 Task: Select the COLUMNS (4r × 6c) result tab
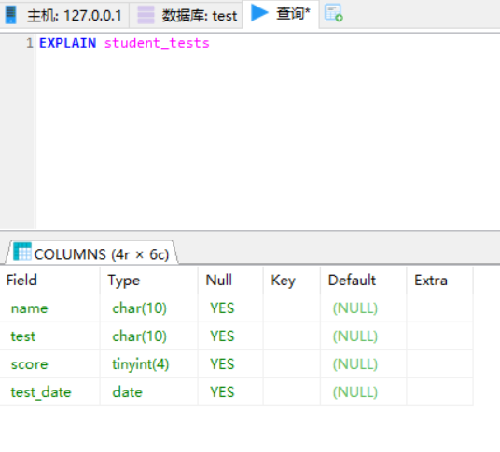[x=91, y=253]
